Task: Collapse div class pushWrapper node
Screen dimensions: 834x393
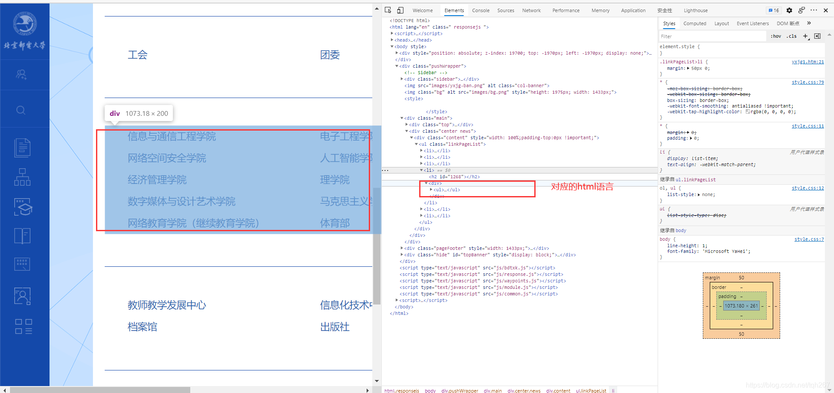Action: 397,66
